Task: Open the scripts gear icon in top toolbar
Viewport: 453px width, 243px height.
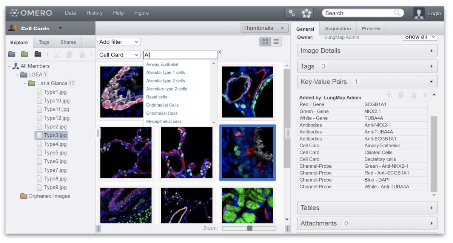Action: click(291, 13)
